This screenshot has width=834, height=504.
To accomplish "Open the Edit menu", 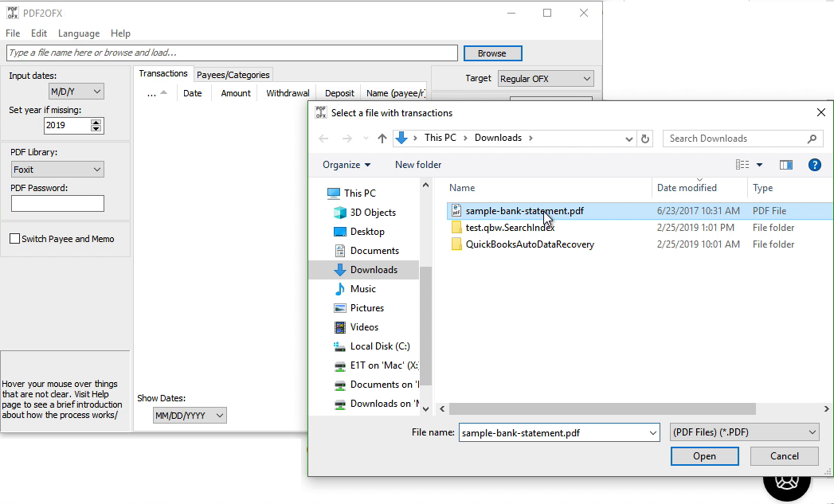I will pyautogui.click(x=39, y=33).
